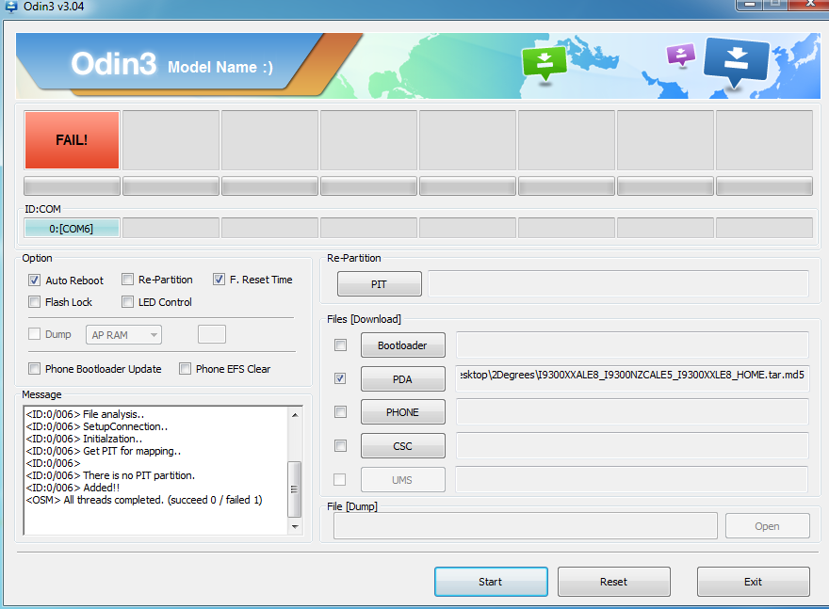The height and width of the screenshot is (609, 829).
Task: Tick the Bootloader file checkbox
Action: pyautogui.click(x=340, y=345)
